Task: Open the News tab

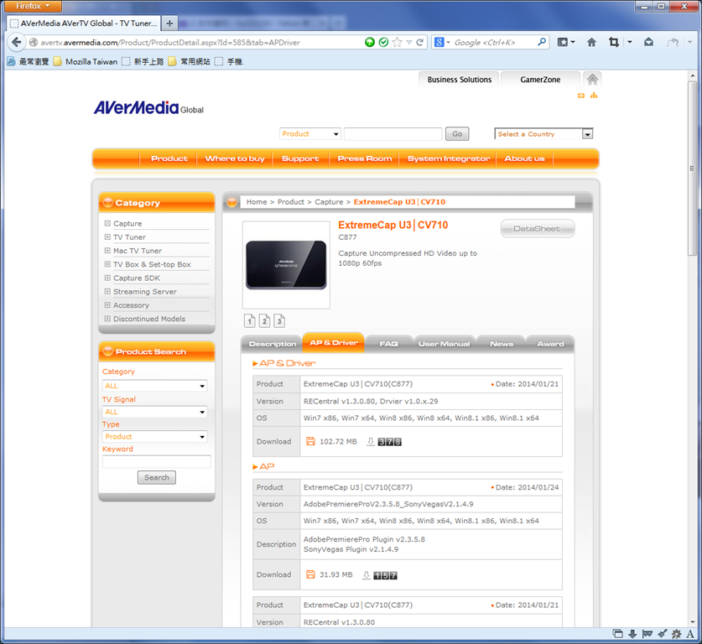Action: coord(502,344)
